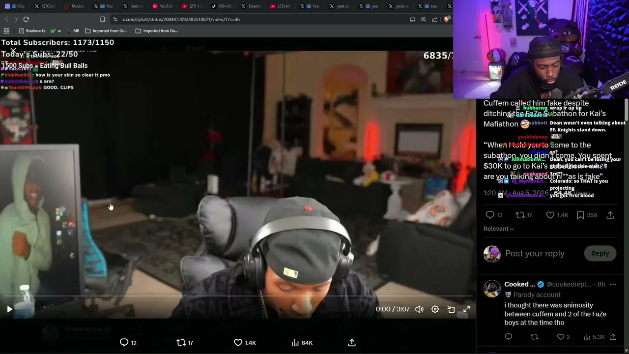Share the post using icon below video
This screenshot has width=629, height=354.
point(352,343)
